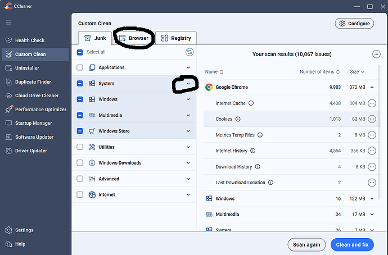This screenshot has height=255, width=388.
Task: Open options for Internet History row
Action: pos(372,151)
